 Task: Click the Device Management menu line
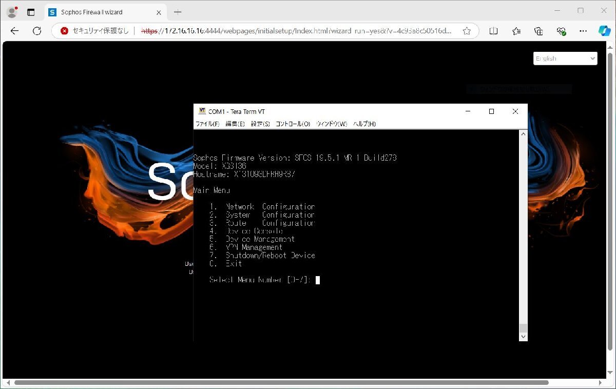pyautogui.click(x=252, y=239)
